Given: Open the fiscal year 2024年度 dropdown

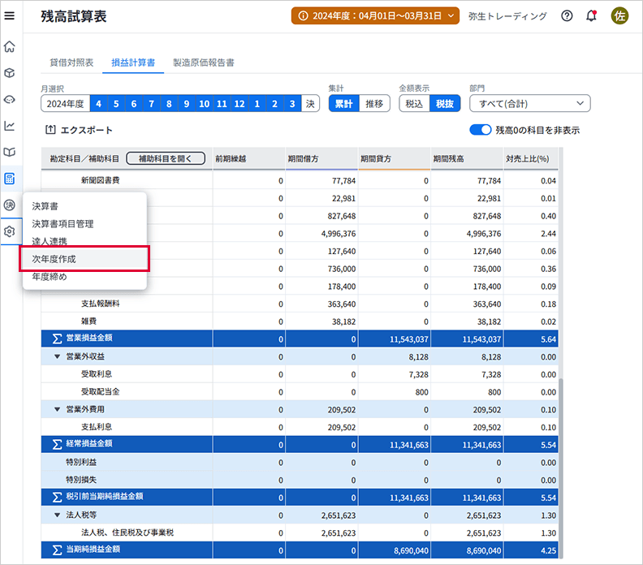Looking at the screenshot, I should tap(376, 16).
